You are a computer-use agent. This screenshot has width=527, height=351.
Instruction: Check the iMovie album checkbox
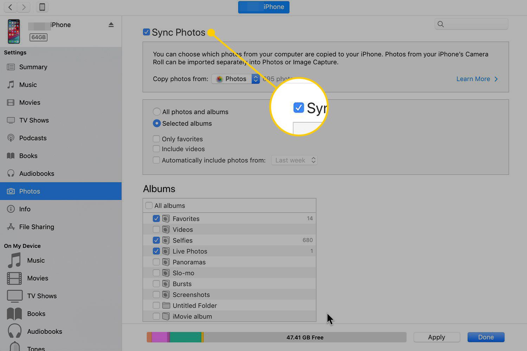coord(156,317)
